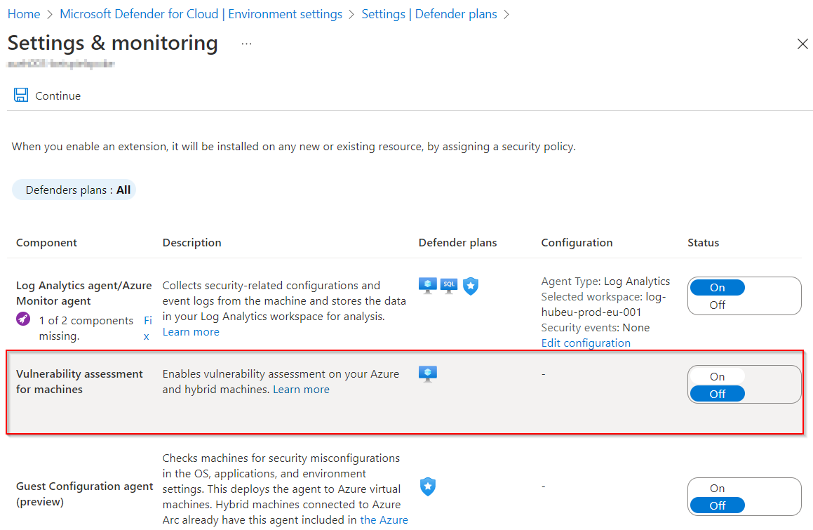Click the ellipsis icon beside Settings & monitoring
Screen dimensions: 813x530
246,43
